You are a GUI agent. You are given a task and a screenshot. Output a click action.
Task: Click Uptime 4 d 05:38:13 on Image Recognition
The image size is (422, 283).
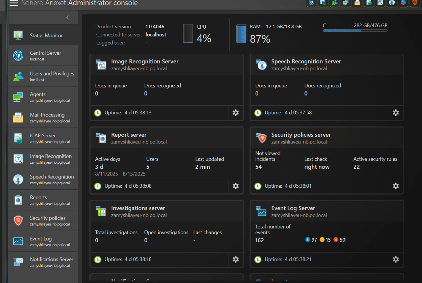click(x=128, y=113)
